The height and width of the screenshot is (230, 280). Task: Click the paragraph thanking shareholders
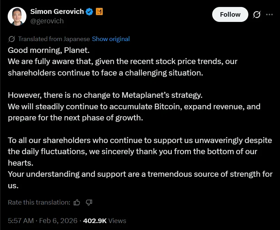(x=139, y=151)
